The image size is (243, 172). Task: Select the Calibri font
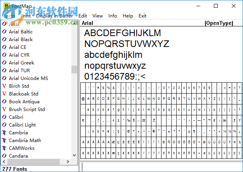coord(16,117)
